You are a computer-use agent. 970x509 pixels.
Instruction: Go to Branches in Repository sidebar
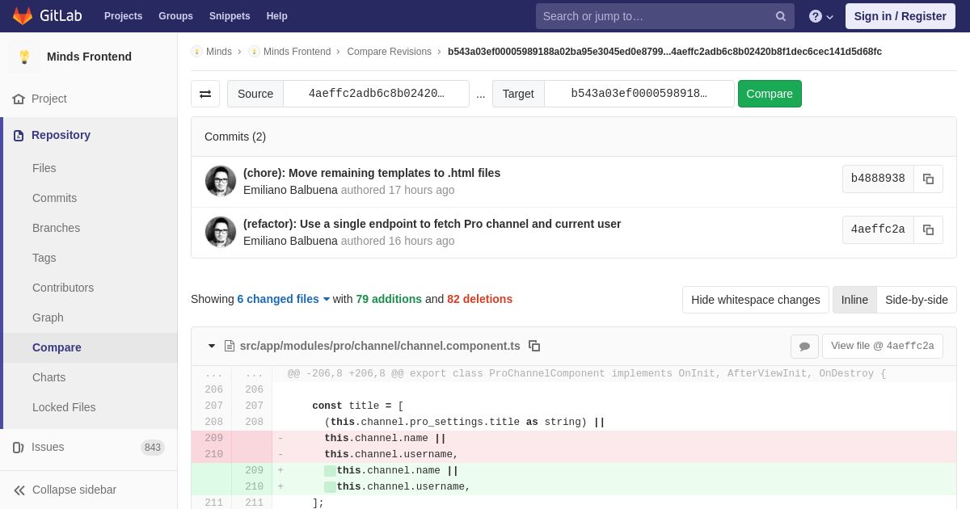[x=56, y=228]
